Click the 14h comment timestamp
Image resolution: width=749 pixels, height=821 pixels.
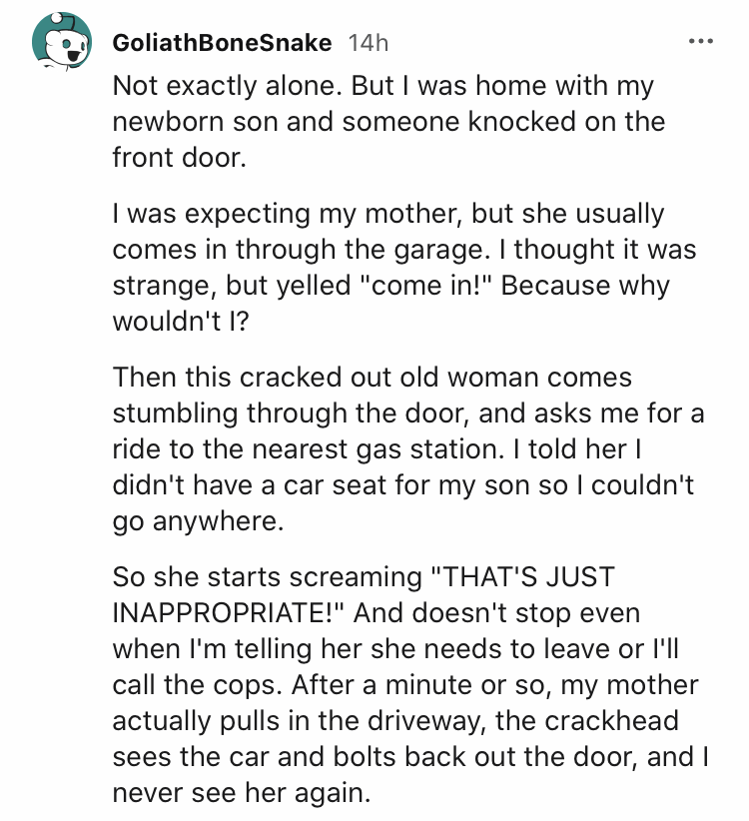tap(366, 44)
